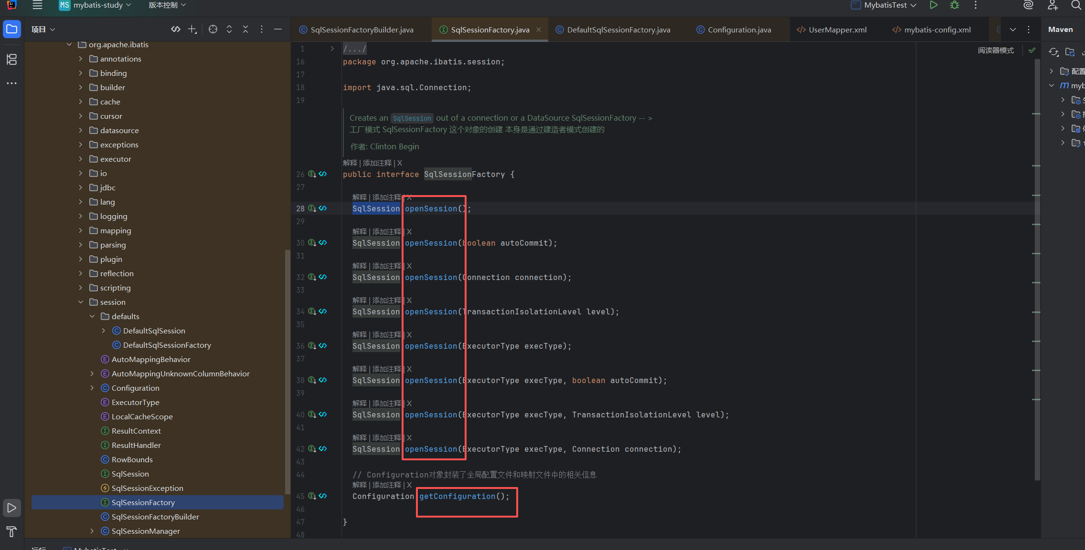
Task: Reload Maven projects icon
Action: (x=1054, y=52)
